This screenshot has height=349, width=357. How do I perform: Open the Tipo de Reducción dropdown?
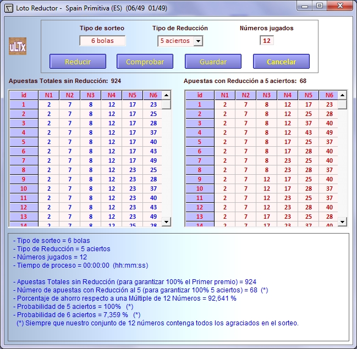pos(198,41)
